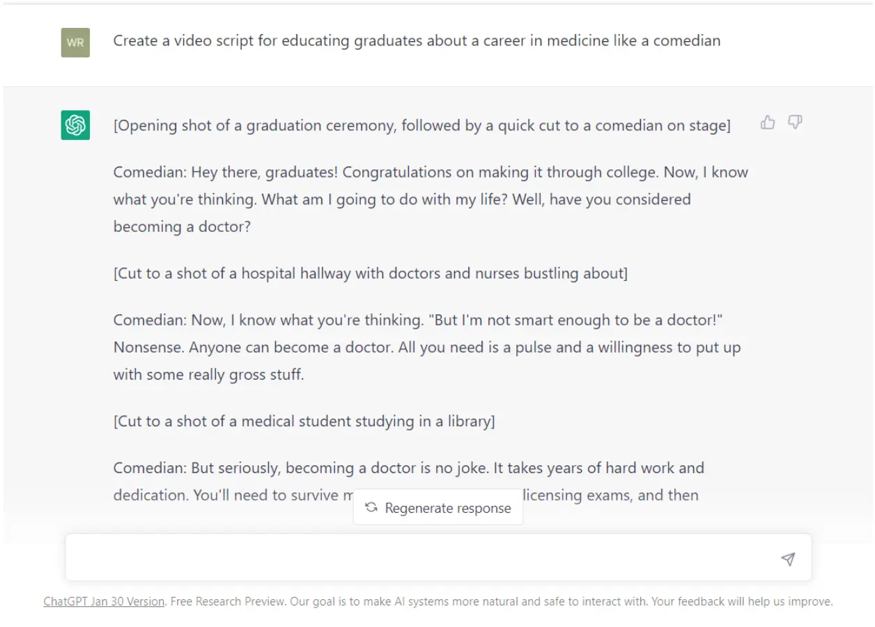
Task: Click the word Nonsense in the response
Action: tap(148, 347)
